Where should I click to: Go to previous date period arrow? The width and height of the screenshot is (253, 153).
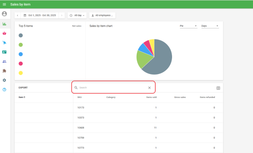(x=17, y=15)
